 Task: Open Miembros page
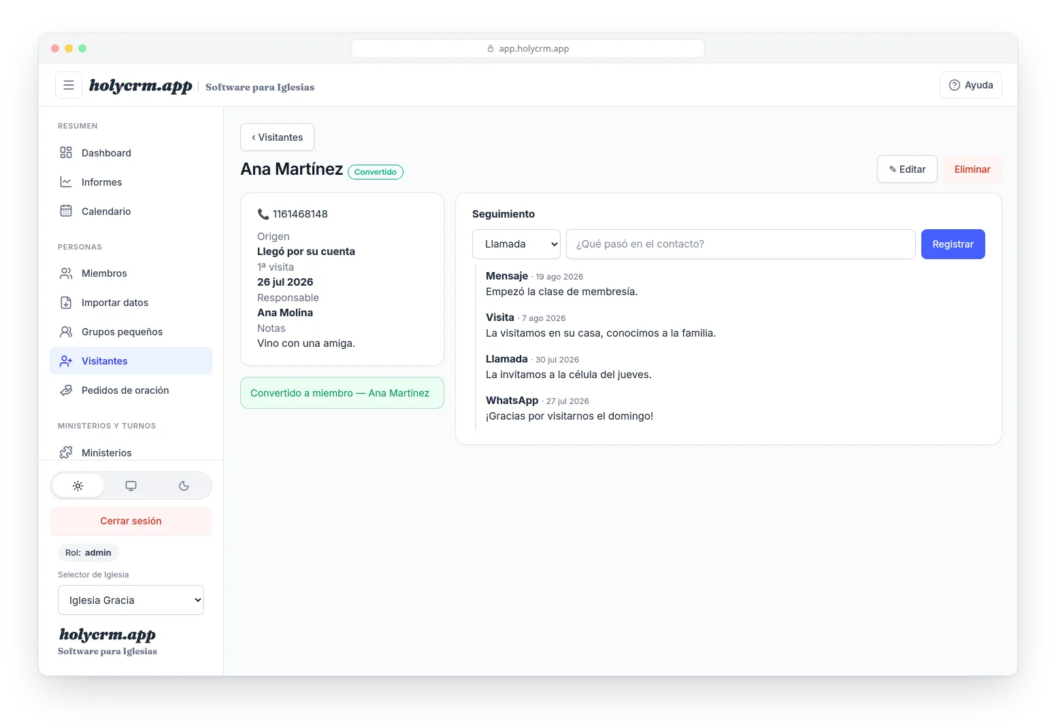pos(131,273)
